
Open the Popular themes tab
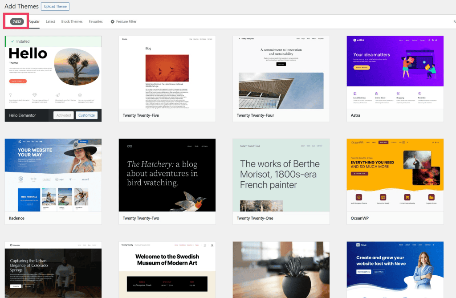pos(34,21)
